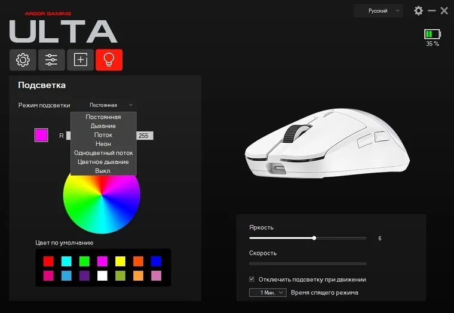Choose Цветное дыхание lighting mode
This screenshot has height=313, width=454.
(103, 162)
